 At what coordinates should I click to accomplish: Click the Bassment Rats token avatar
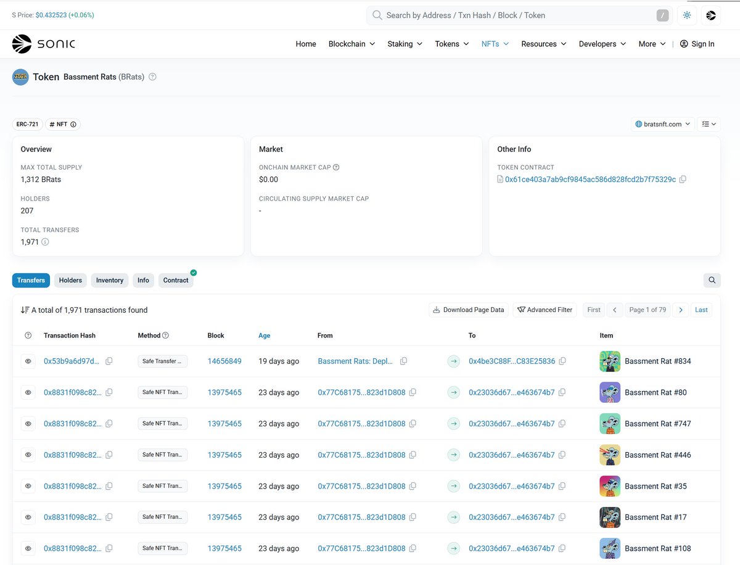coord(20,77)
